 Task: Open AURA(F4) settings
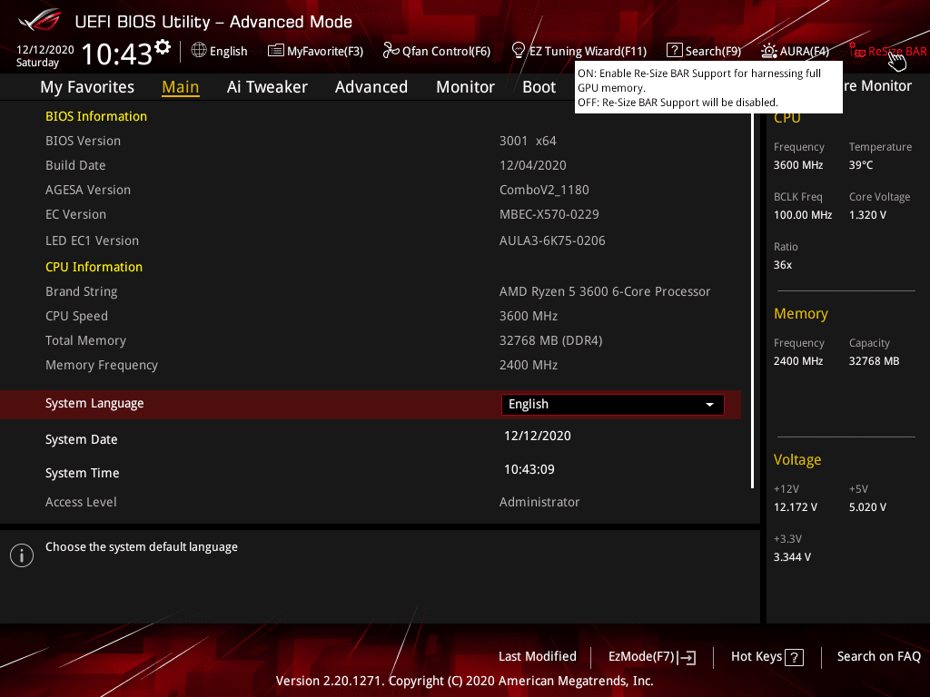(x=796, y=51)
